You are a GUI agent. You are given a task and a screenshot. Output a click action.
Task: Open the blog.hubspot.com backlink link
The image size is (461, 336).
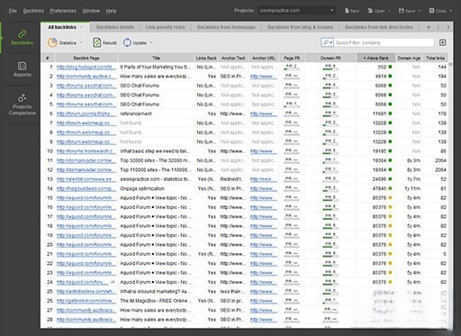pos(86,67)
